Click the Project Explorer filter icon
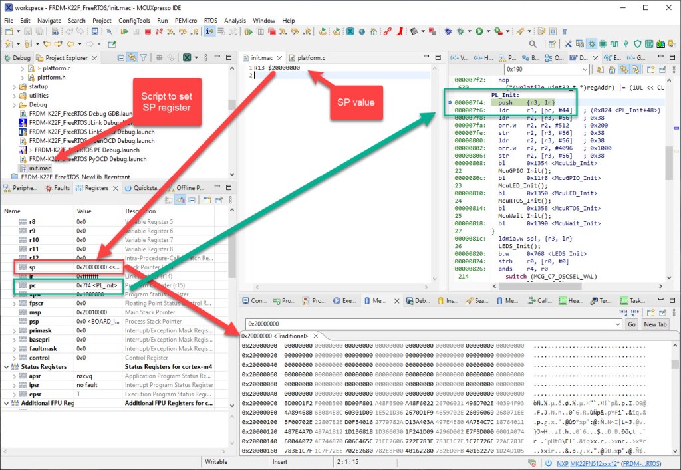 click(x=143, y=58)
